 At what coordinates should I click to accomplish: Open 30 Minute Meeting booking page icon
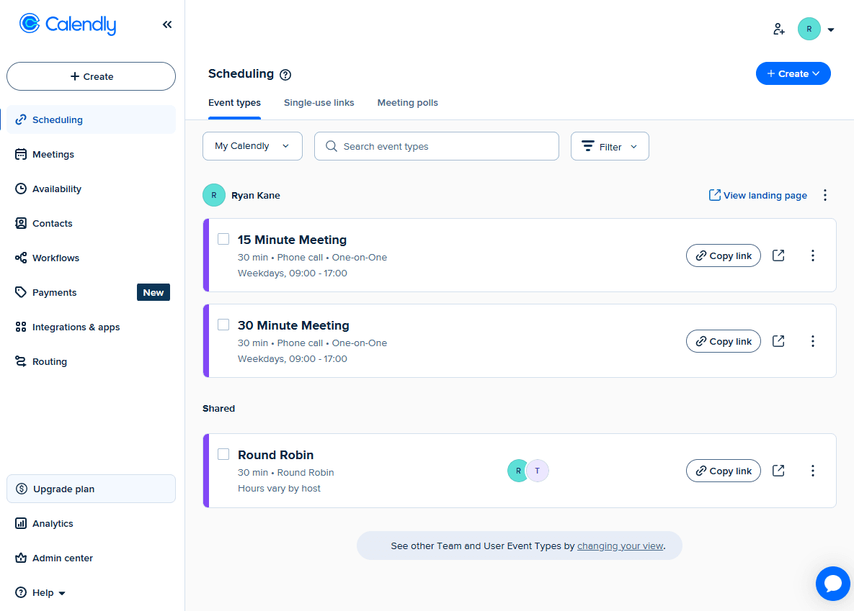[x=778, y=341]
